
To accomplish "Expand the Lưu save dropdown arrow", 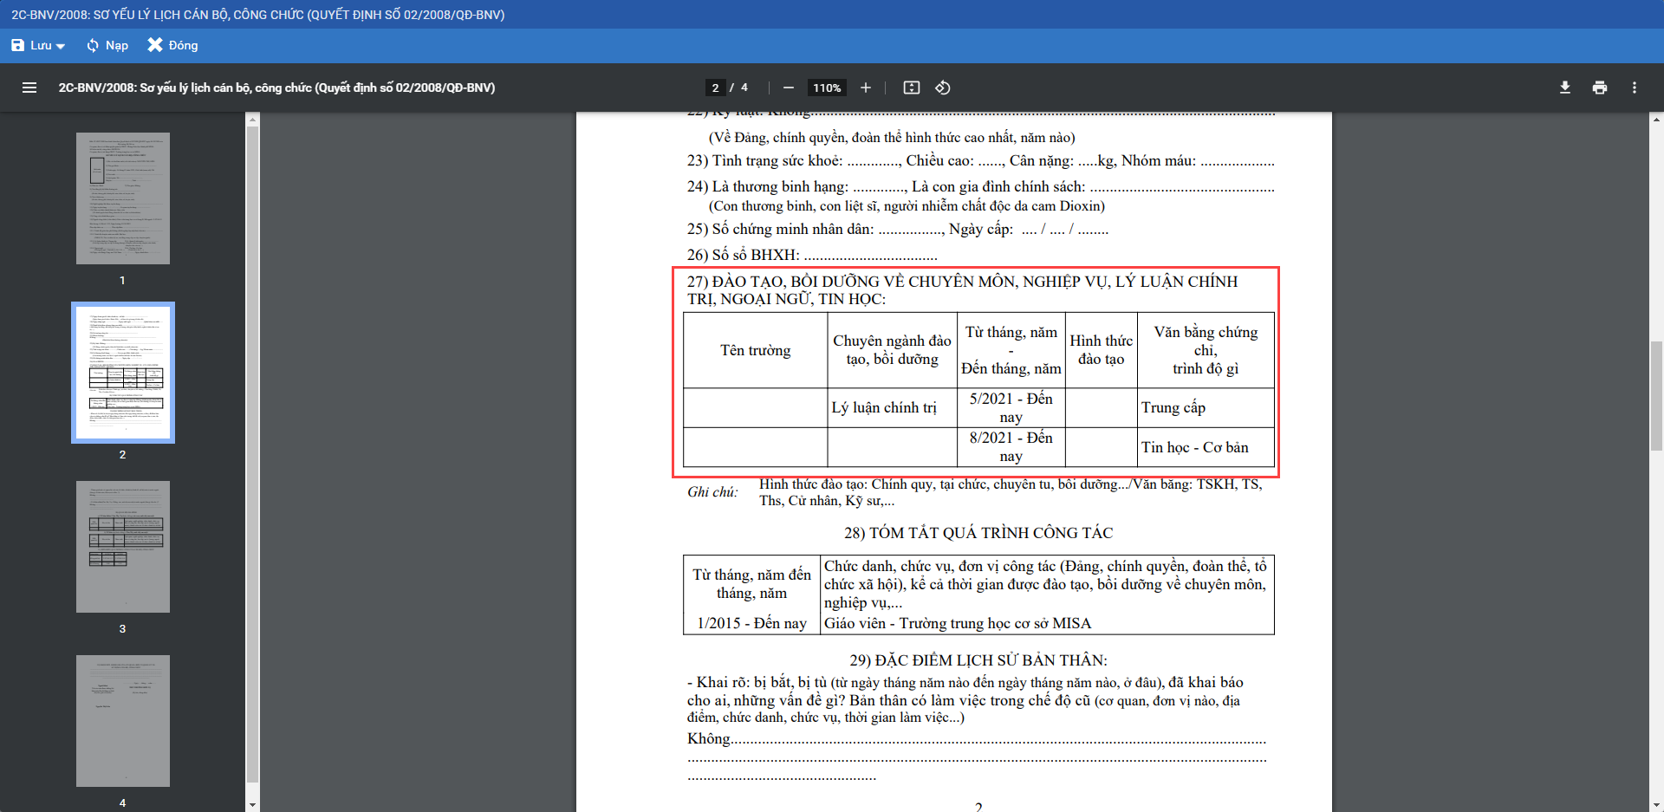I will pyautogui.click(x=61, y=46).
